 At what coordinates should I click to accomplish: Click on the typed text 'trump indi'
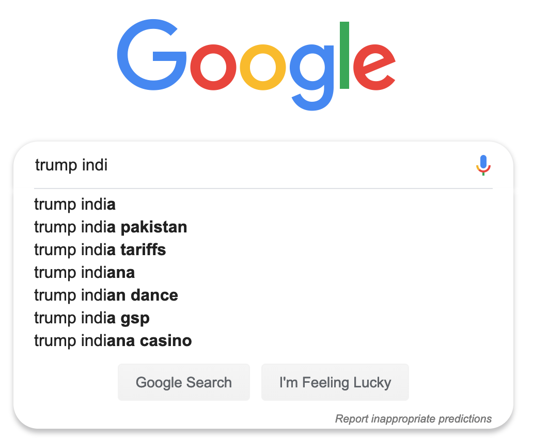[71, 165]
